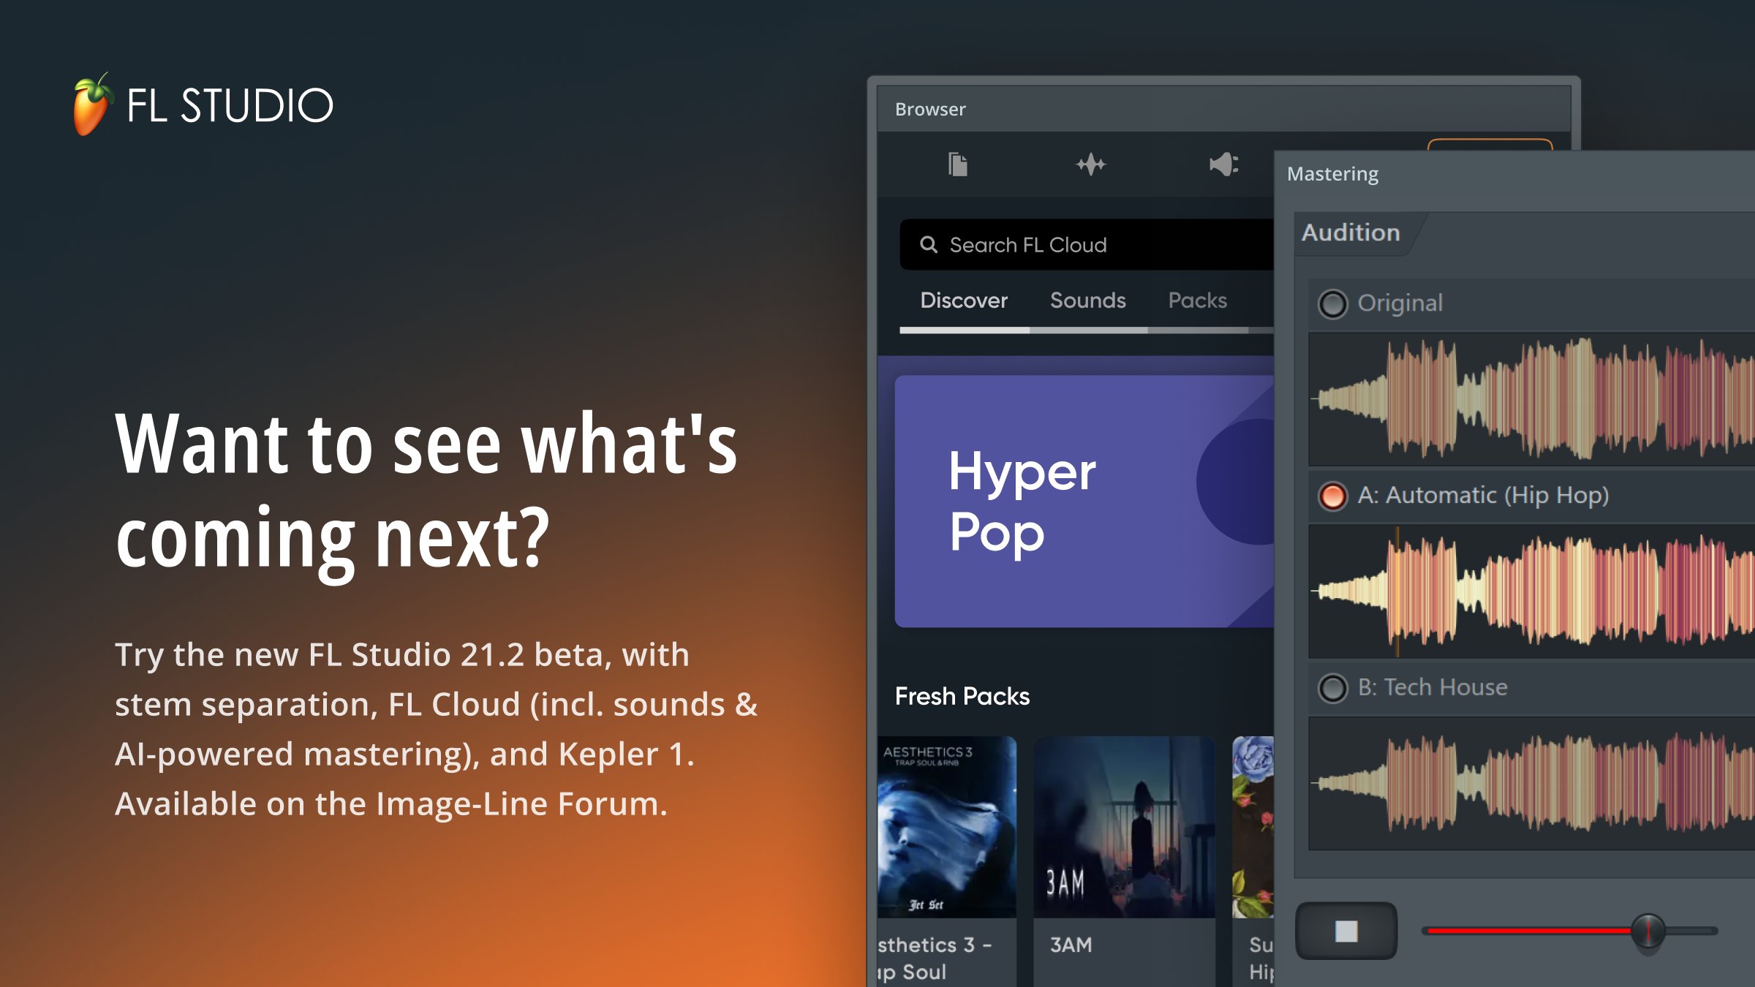The height and width of the screenshot is (987, 1755).
Task: Click the magnifier icon in the search bar
Action: pos(929,245)
